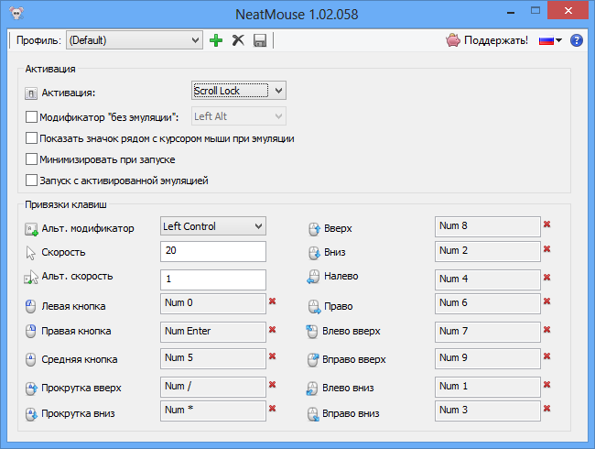Click the Правая кнопка mouse icon
The image size is (595, 449).
tap(31, 331)
